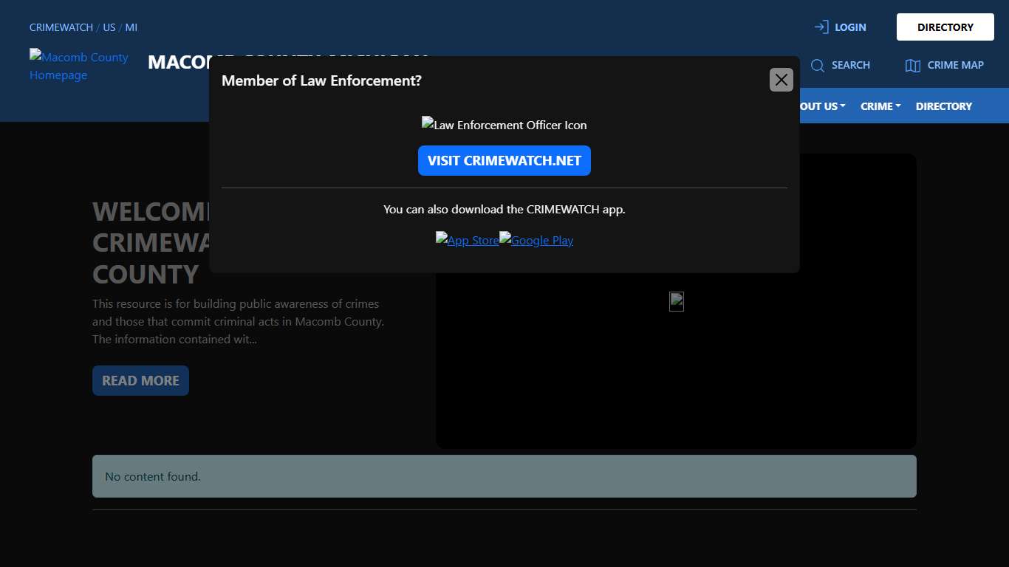The height and width of the screenshot is (567, 1009).
Task: Click the Law Enforcement Officer Icon image
Action: pyautogui.click(x=504, y=125)
